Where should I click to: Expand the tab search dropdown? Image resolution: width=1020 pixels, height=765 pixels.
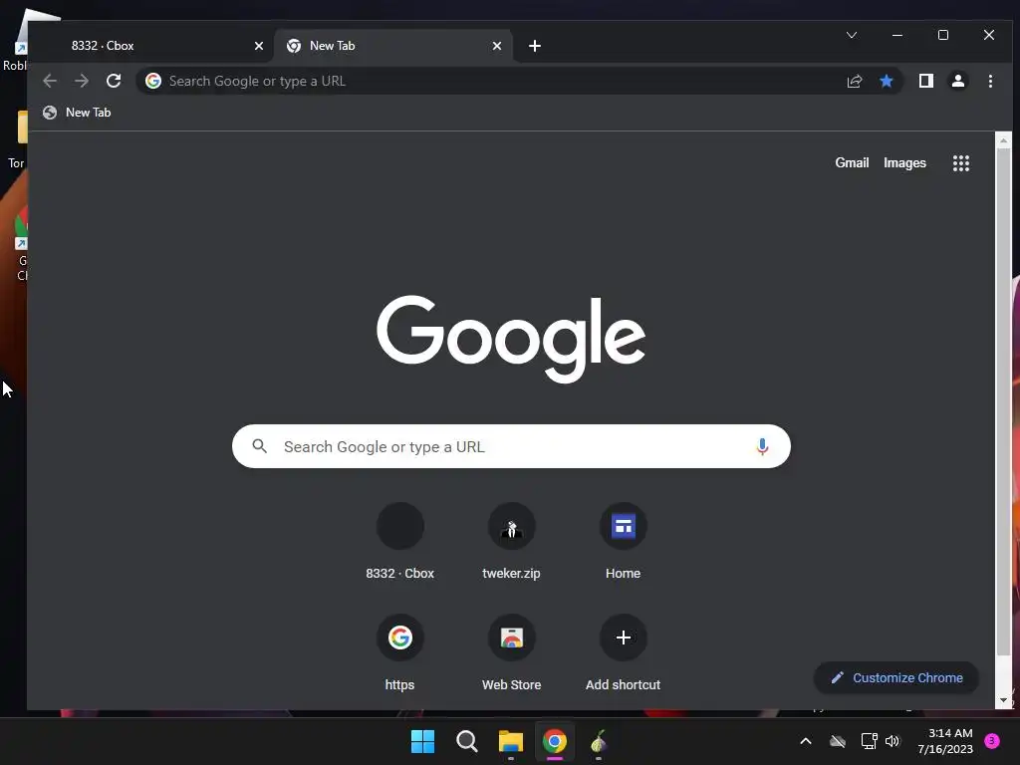852,35
